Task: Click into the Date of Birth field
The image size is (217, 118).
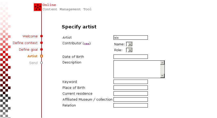Action: click(x=131, y=57)
